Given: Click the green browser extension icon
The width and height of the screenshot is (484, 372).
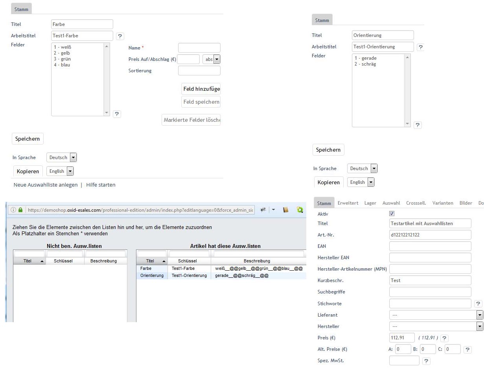Looking at the screenshot, I should click(300, 210).
